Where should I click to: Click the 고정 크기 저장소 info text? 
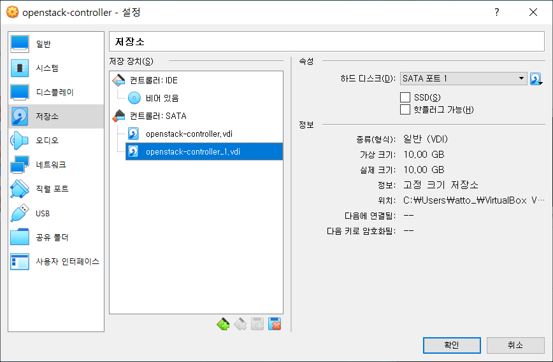click(441, 185)
